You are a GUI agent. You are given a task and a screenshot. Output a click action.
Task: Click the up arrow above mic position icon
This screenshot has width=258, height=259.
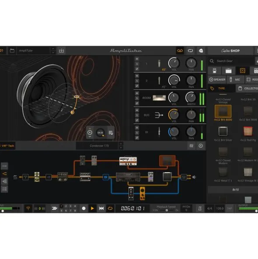(90, 129)
